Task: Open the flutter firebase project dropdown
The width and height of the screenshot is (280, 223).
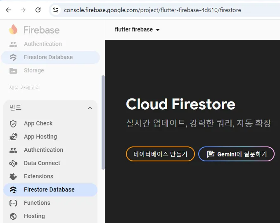Action: [x=137, y=29]
